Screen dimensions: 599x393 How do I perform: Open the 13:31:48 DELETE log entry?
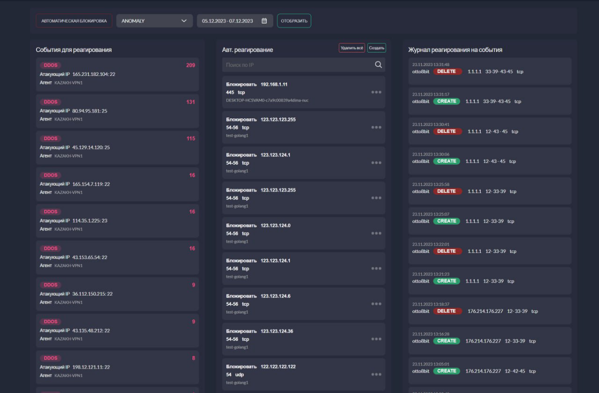(x=490, y=71)
